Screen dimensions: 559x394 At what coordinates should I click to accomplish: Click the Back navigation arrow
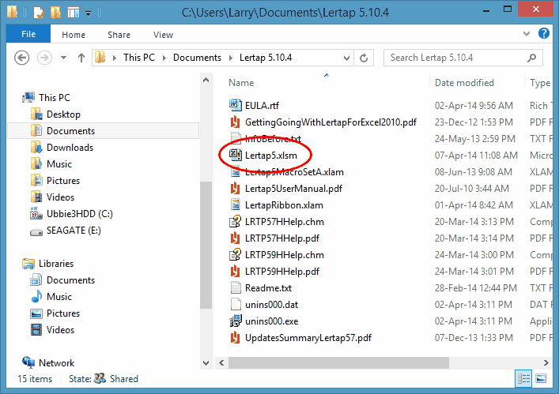(x=22, y=58)
